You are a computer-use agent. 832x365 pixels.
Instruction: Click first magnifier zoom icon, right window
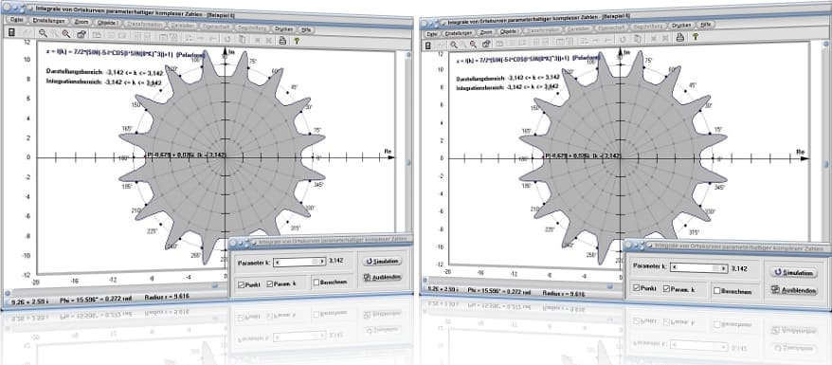point(454,44)
